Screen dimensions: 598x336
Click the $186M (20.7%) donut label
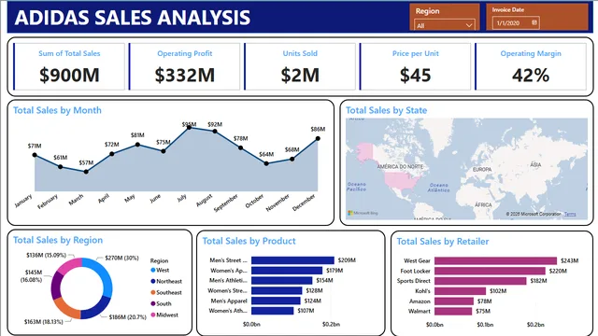point(128,317)
